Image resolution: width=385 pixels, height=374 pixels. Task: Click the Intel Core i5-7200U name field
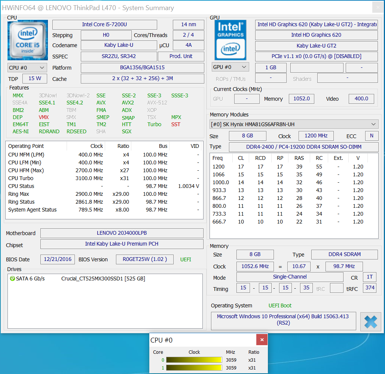105,25
